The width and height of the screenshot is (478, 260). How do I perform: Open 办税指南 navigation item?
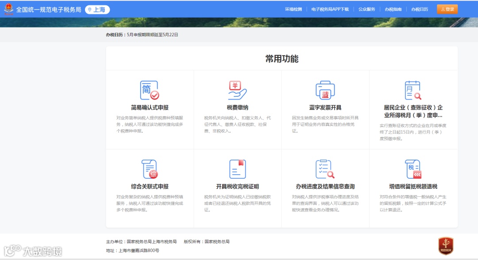(393, 9)
